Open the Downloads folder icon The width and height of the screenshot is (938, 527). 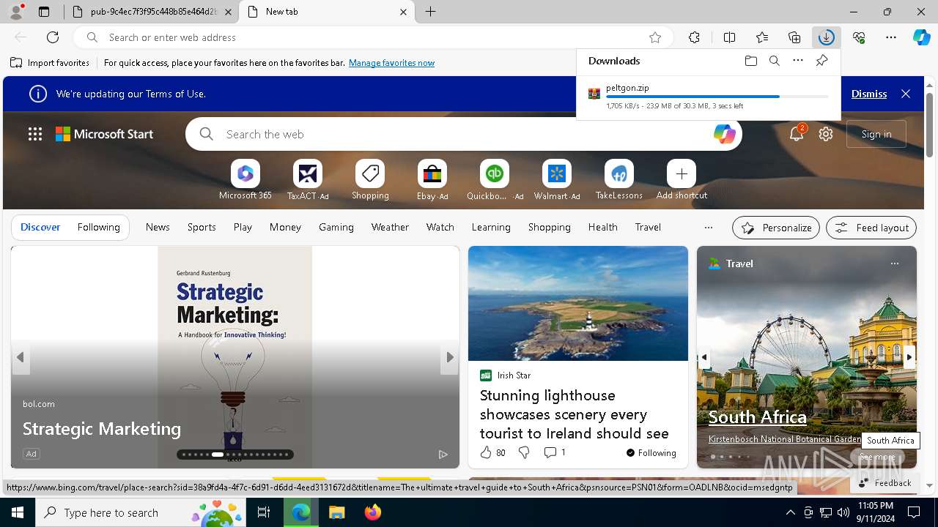pyautogui.click(x=750, y=61)
